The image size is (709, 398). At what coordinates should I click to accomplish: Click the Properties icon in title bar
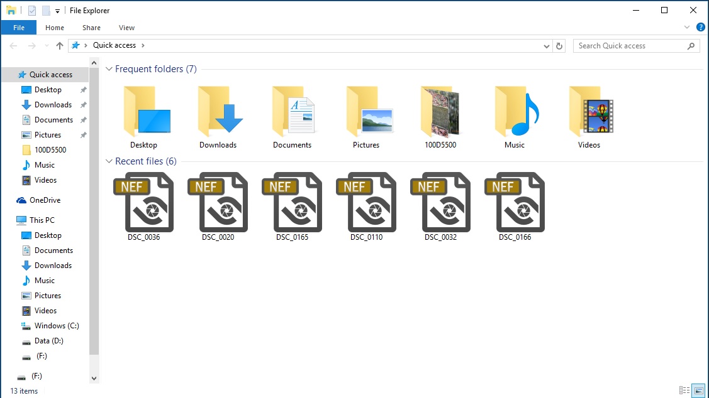(32, 11)
